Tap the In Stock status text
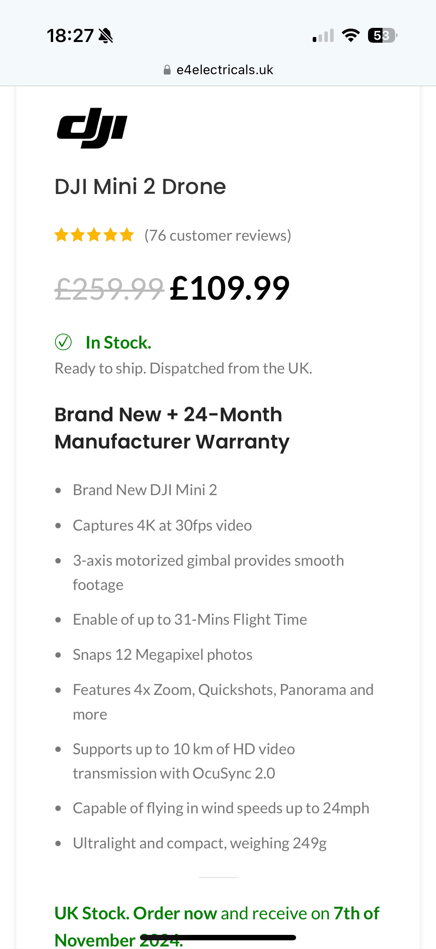This screenshot has width=436, height=949. click(x=118, y=343)
